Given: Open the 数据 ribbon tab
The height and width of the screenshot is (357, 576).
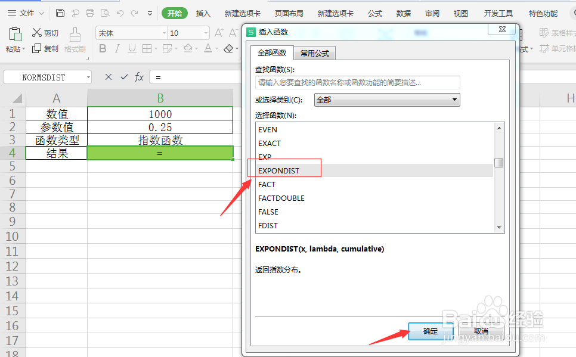Looking at the screenshot, I should tap(403, 14).
